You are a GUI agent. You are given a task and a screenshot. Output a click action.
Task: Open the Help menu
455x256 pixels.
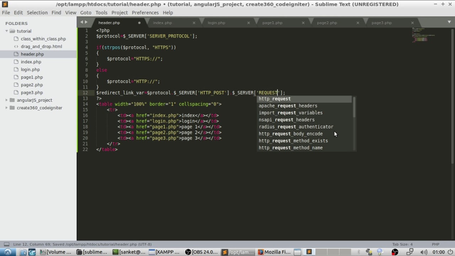tap(168, 12)
